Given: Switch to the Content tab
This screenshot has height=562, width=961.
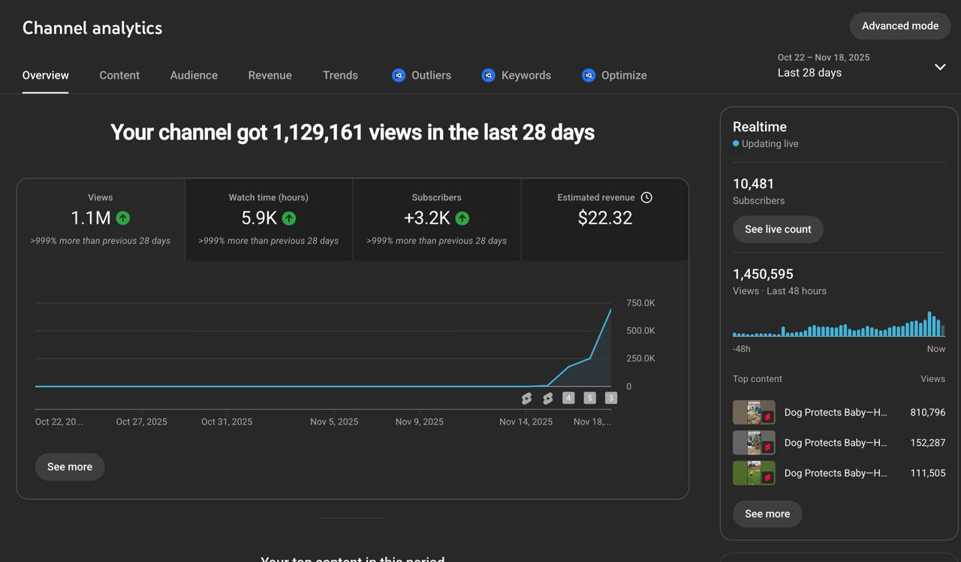Looking at the screenshot, I should coord(119,75).
